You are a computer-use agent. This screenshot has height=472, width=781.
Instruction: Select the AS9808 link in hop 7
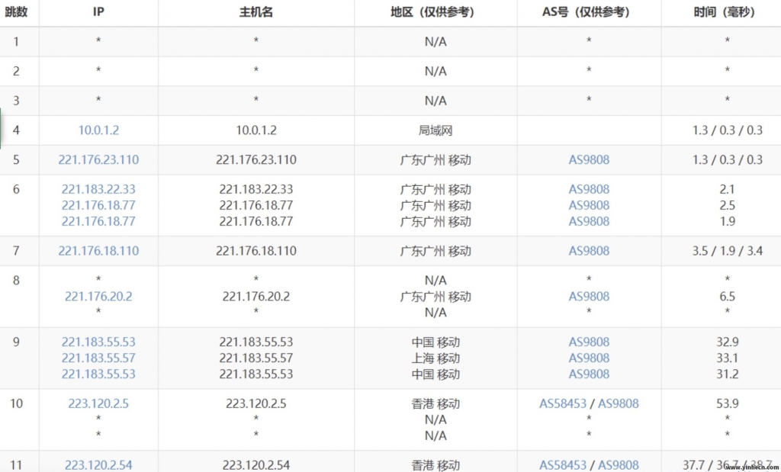click(588, 251)
